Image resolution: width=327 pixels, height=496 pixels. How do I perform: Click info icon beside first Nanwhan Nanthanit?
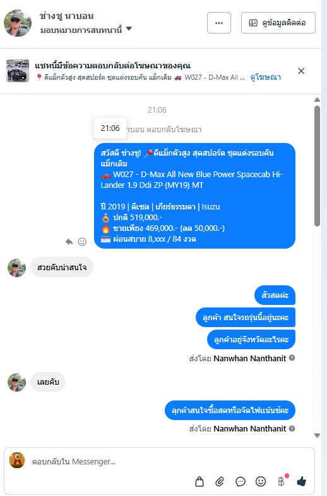point(292,358)
